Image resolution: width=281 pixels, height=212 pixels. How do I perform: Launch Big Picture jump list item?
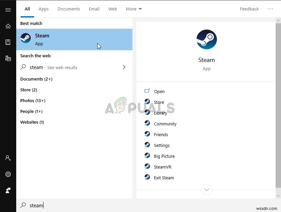coord(164,156)
